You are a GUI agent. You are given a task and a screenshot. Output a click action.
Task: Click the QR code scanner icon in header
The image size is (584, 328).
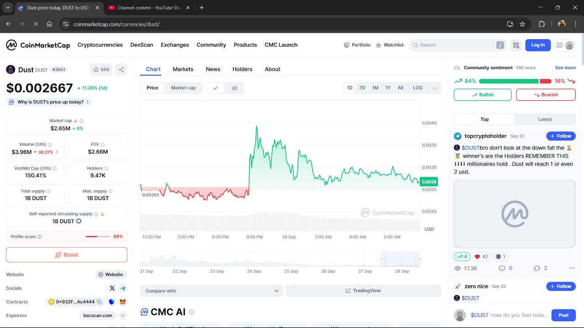516,45
